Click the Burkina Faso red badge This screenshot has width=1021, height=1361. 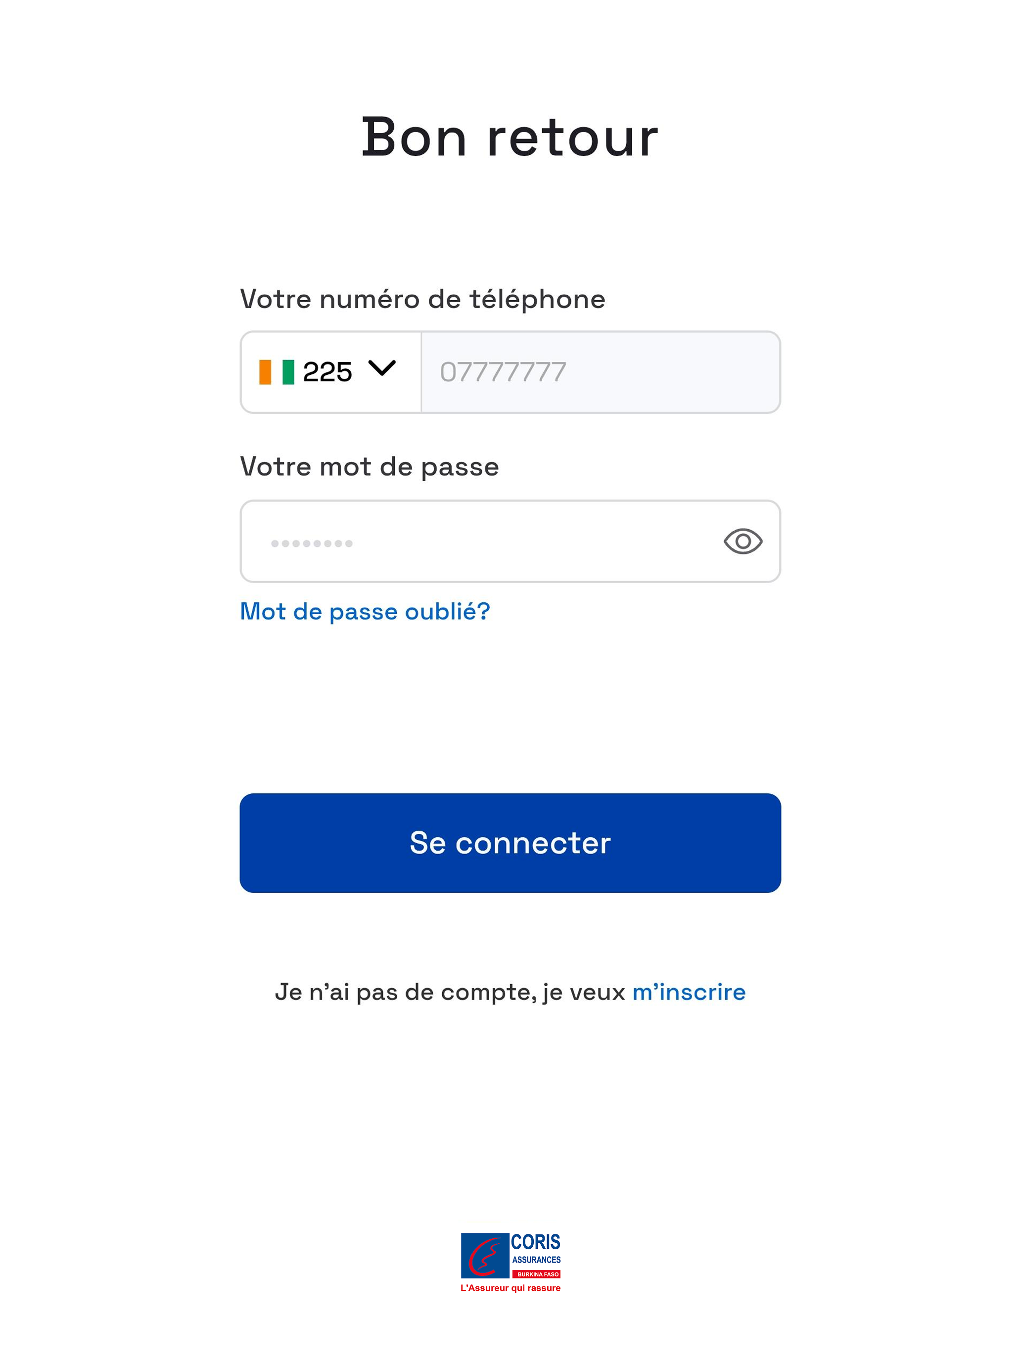(x=537, y=1274)
